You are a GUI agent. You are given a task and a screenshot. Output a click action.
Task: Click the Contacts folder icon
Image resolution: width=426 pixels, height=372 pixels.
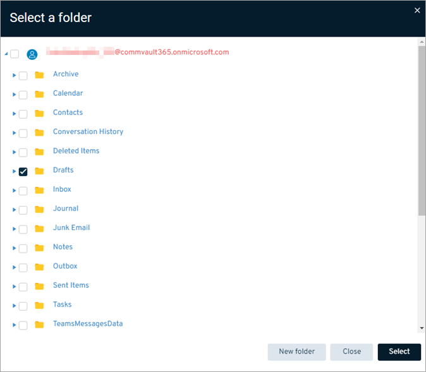coord(39,114)
